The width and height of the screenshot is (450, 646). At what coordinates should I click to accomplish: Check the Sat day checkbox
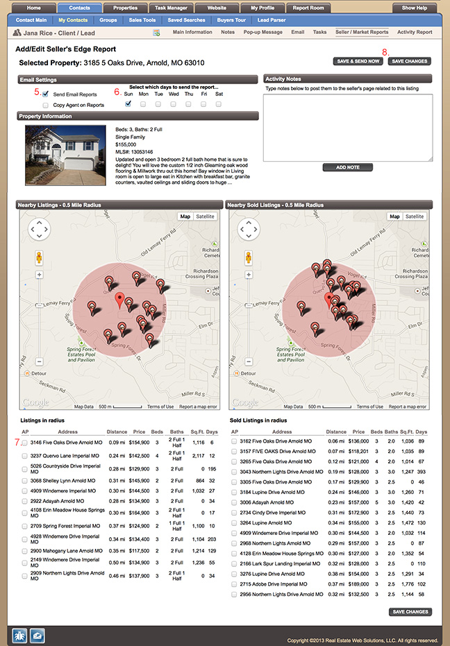(219, 104)
